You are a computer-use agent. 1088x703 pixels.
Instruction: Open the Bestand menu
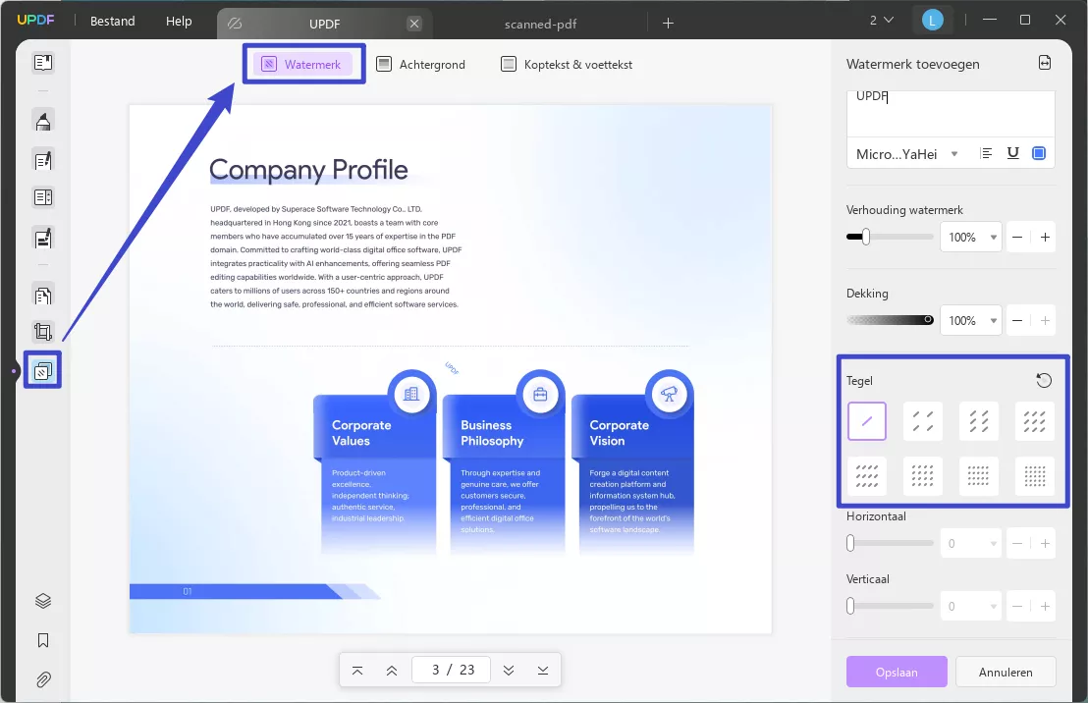point(112,22)
